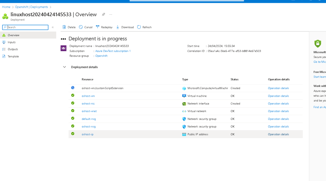Click the Template sidebar icon
Viewport: 326px width, 181px height.
pos(4,56)
